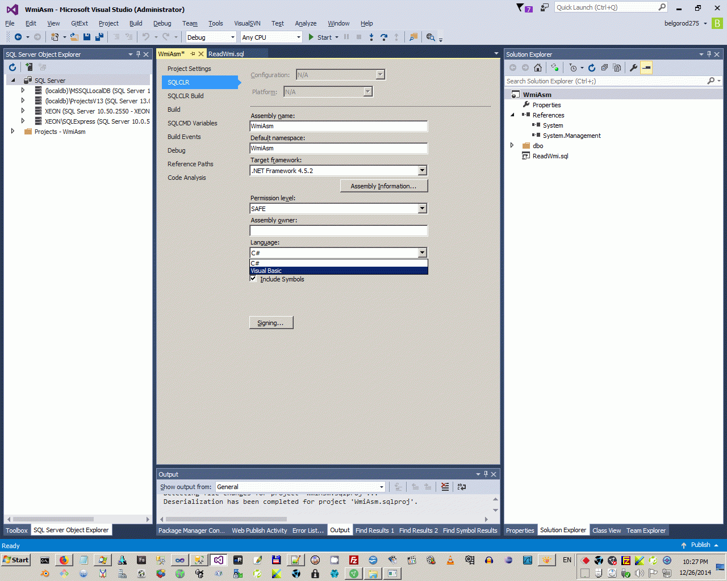This screenshot has width=727, height=581.
Task: Click the Add SQL Server icon
Action: (29, 67)
